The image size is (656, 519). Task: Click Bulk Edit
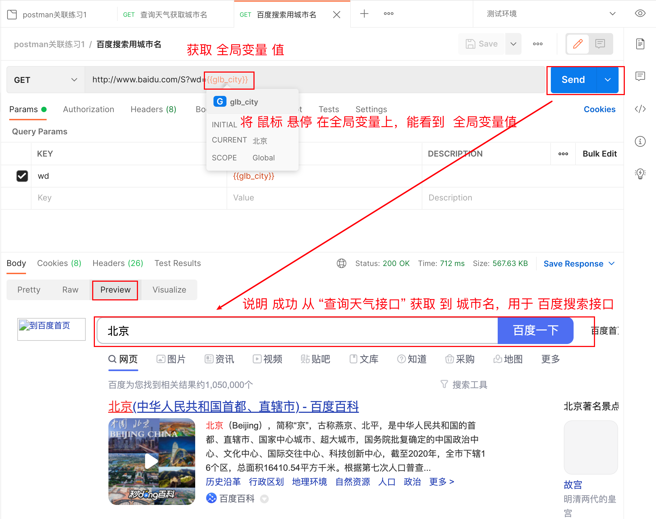599,154
